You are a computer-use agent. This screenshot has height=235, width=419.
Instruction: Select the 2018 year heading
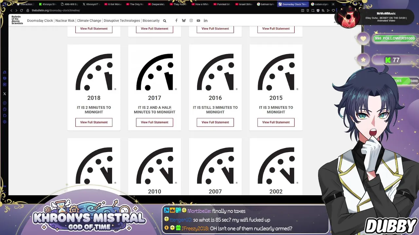[94, 98]
